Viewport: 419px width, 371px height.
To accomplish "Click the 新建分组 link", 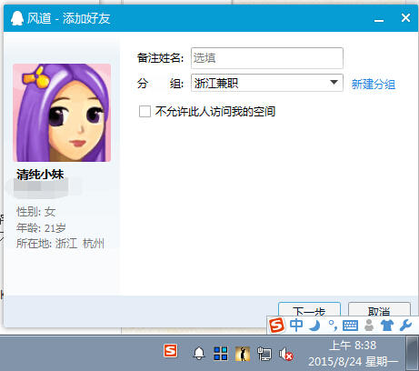I will pos(373,84).
